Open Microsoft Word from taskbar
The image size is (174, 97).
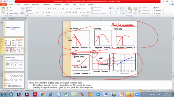pos(106,95)
